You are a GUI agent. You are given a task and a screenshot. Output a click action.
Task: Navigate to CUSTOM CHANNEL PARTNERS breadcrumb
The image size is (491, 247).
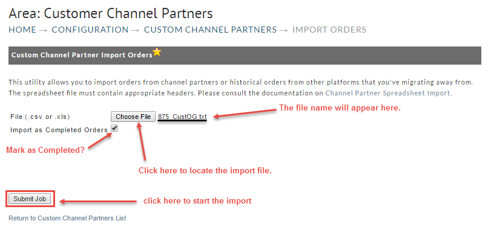pos(210,30)
